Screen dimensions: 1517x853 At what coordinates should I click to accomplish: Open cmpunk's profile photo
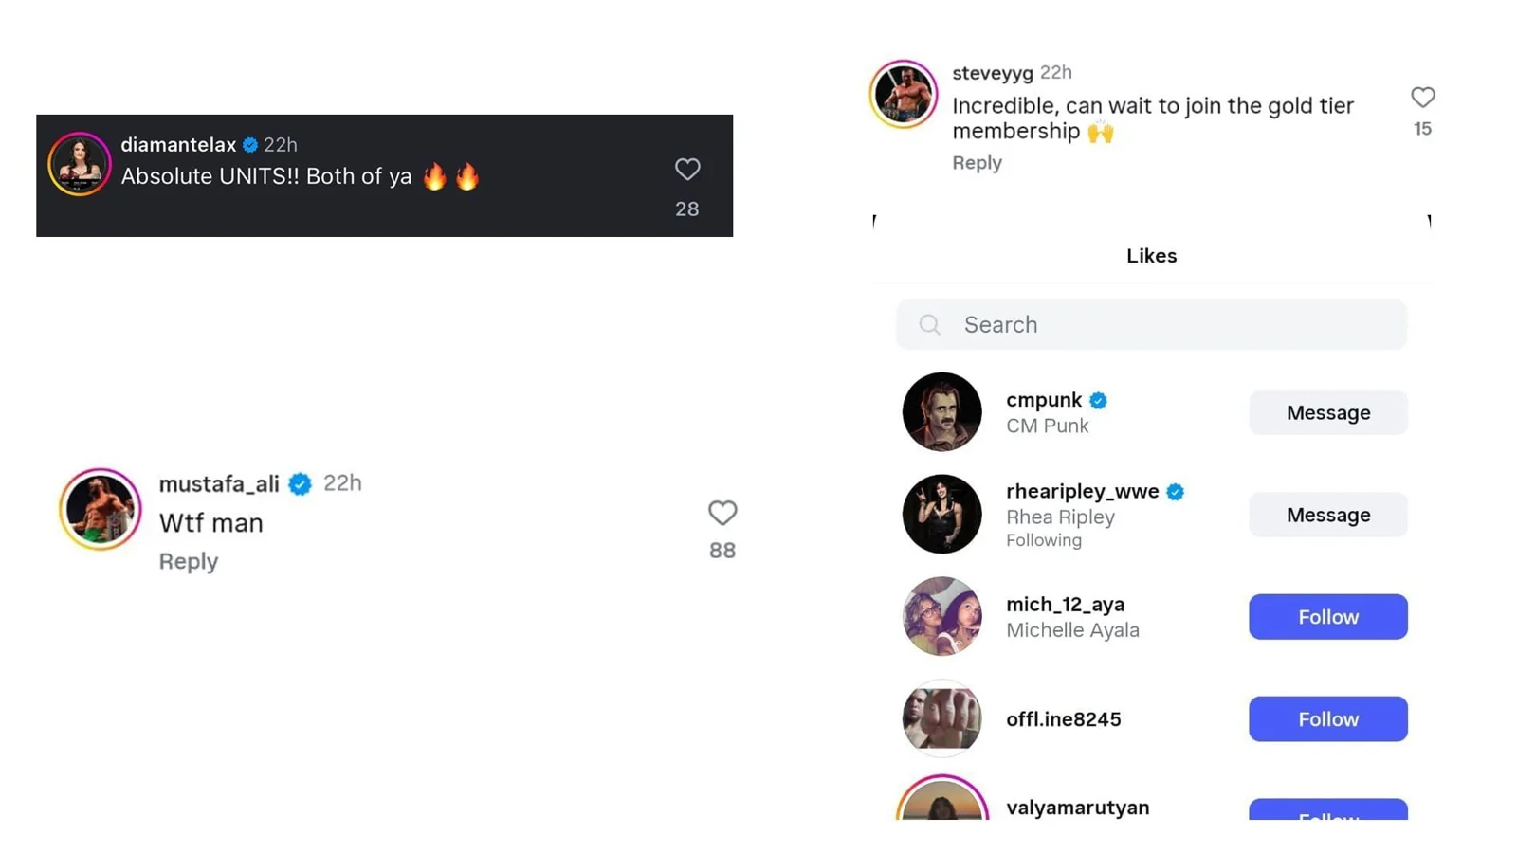click(x=941, y=411)
